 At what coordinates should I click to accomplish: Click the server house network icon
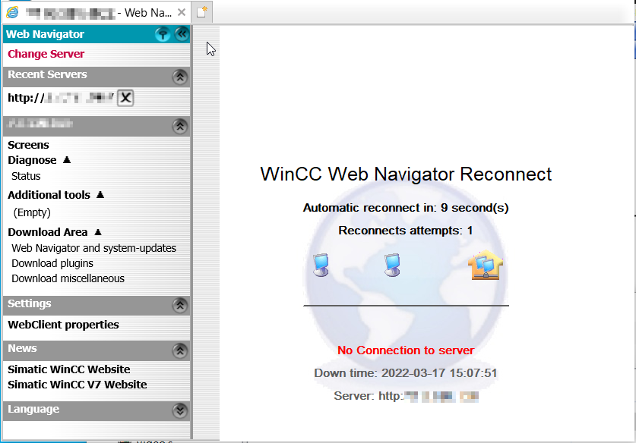pyautogui.click(x=486, y=265)
